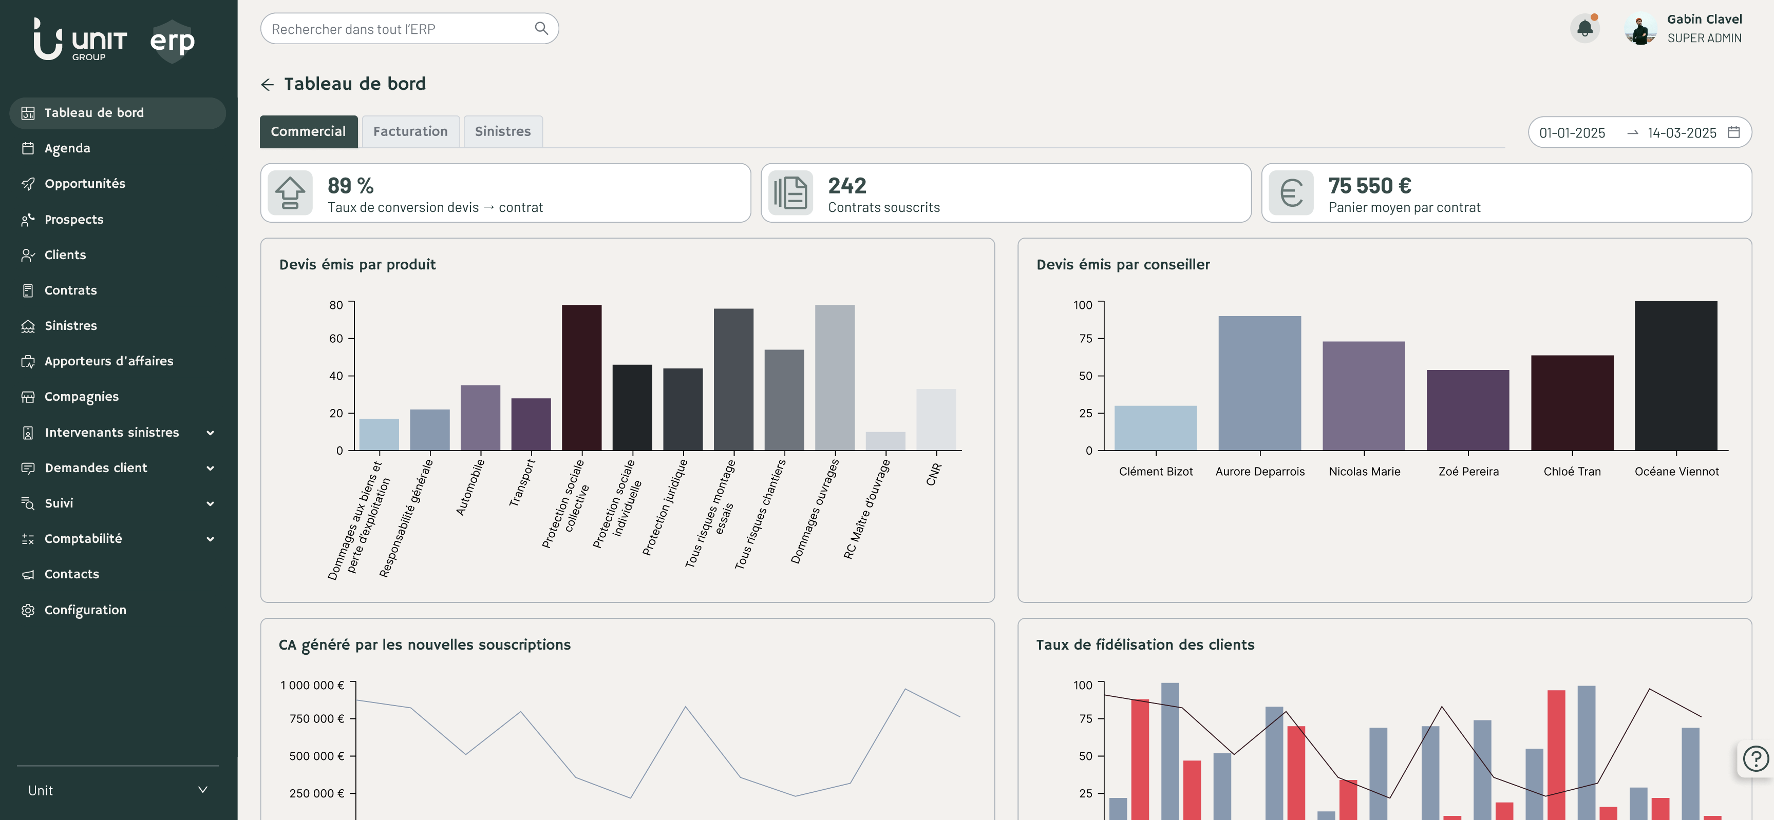This screenshot has width=1774, height=820.
Task: Expand the Intervenants sinistres submenu
Action: pos(210,433)
